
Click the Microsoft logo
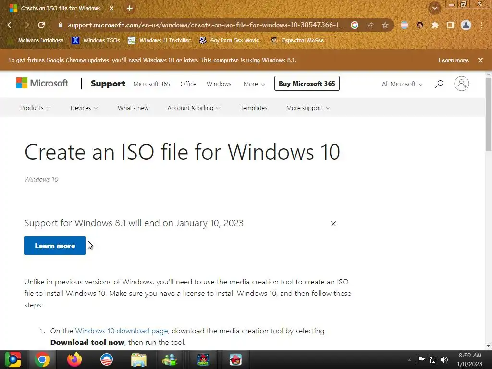coord(42,83)
